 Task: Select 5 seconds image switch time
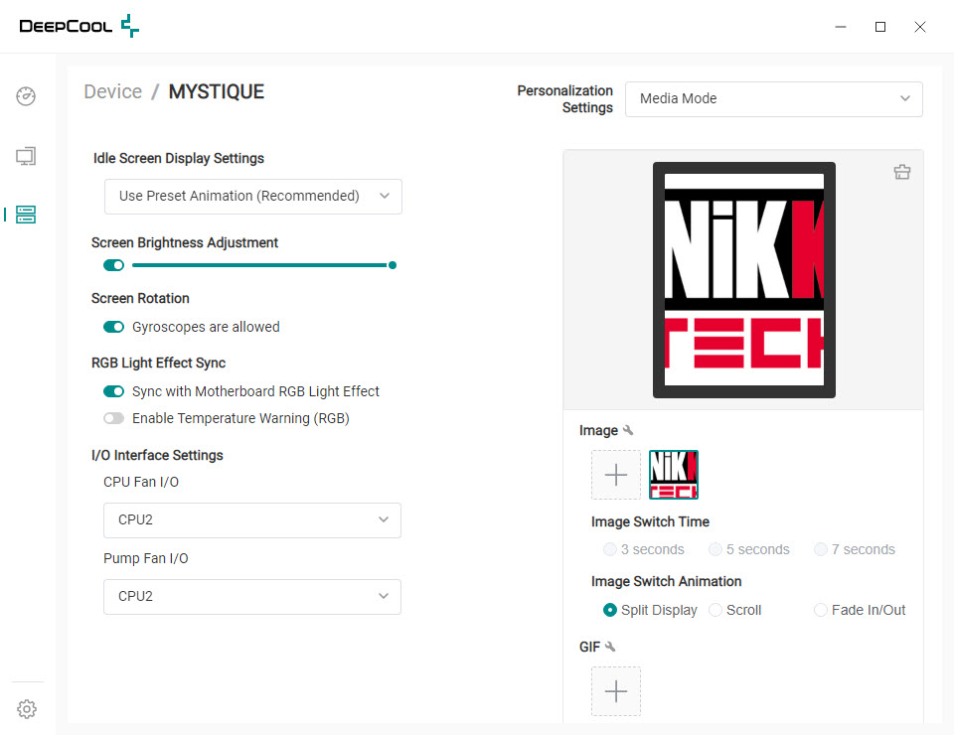click(749, 549)
